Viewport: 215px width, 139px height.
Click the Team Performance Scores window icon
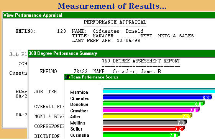click(x=67, y=77)
